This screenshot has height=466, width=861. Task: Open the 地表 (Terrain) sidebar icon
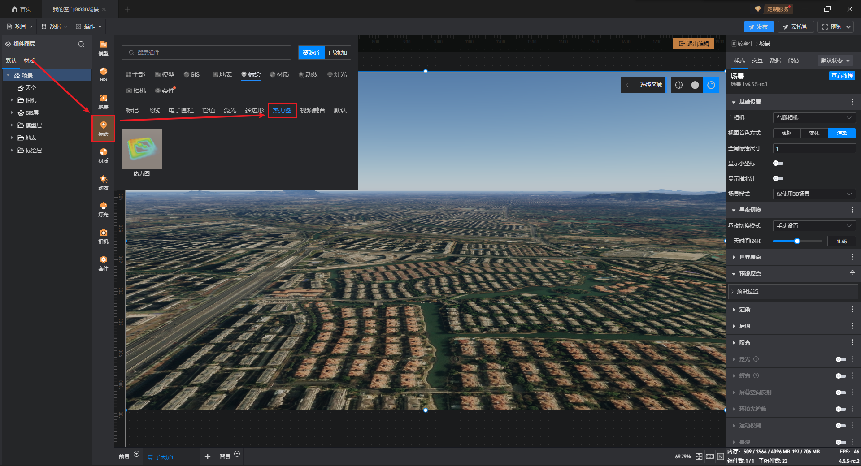click(x=103, y=101)
